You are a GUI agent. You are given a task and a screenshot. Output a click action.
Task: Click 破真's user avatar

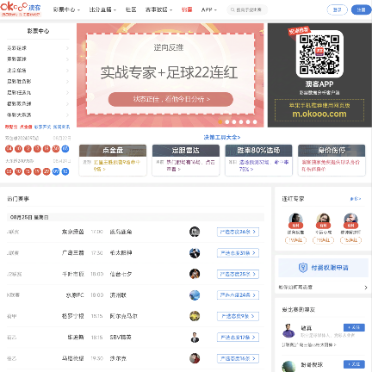point(288,331)
